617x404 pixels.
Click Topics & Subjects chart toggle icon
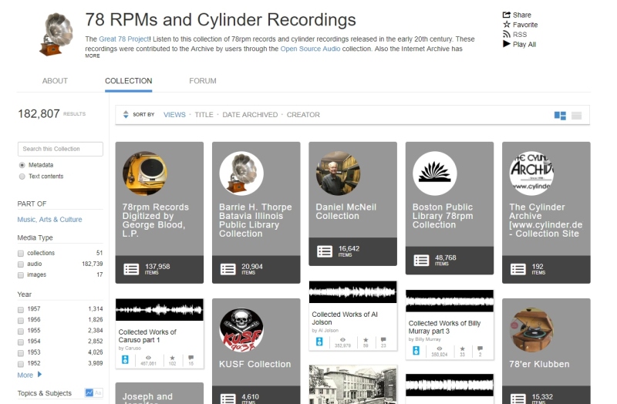[89, 392]
